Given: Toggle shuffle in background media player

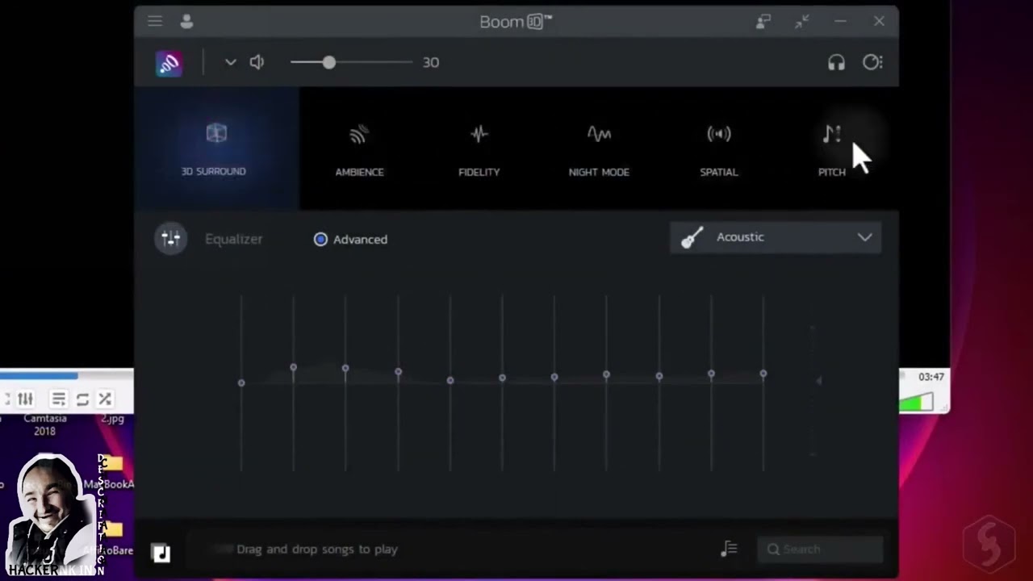Looking at the screenshot, I should tap(105, 399).
